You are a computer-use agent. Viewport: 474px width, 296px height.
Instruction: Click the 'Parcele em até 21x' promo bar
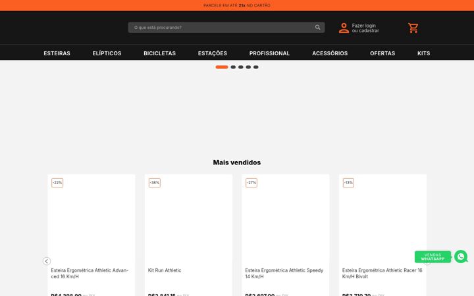[237, 5]
